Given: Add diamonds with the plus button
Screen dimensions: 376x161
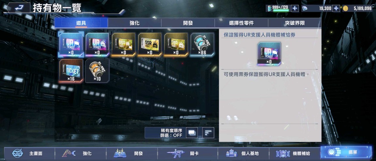Looking at the screenshot, I should (x=336, y=9).
